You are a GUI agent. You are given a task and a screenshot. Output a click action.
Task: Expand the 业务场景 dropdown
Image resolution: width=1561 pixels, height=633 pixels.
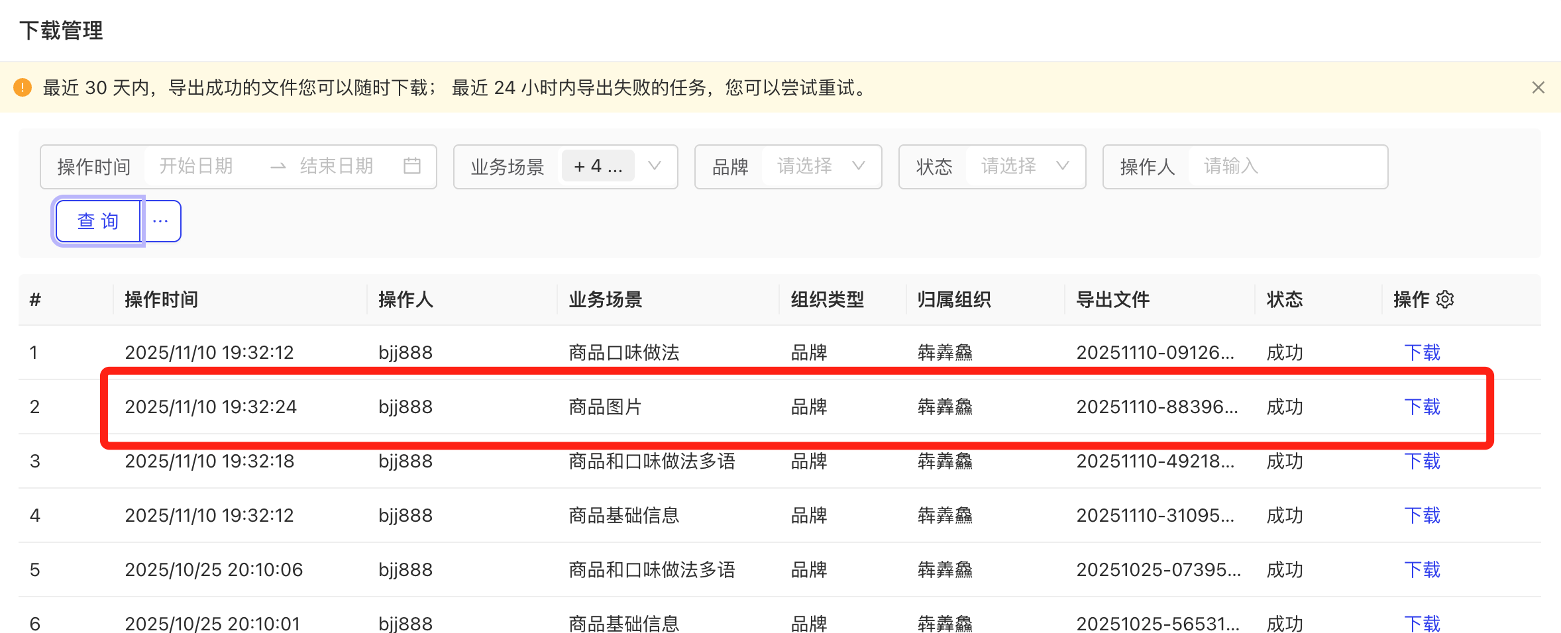(654, 166)
